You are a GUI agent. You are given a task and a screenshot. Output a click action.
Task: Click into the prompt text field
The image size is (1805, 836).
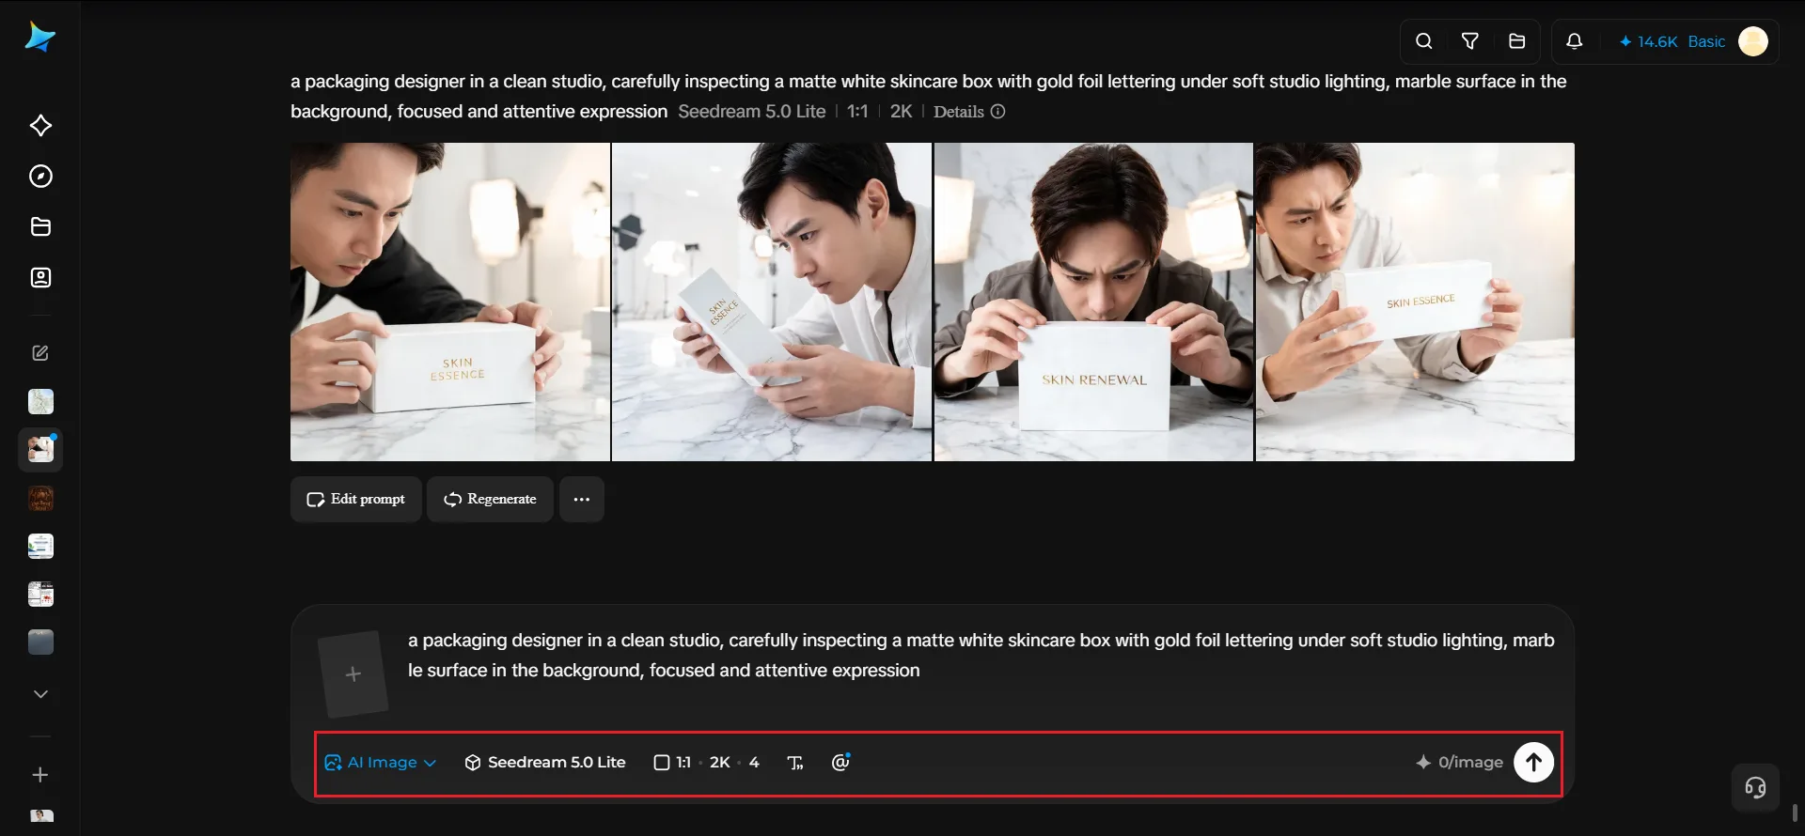click(x=981, y=656)
